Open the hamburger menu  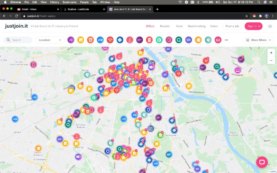[270, 26]
